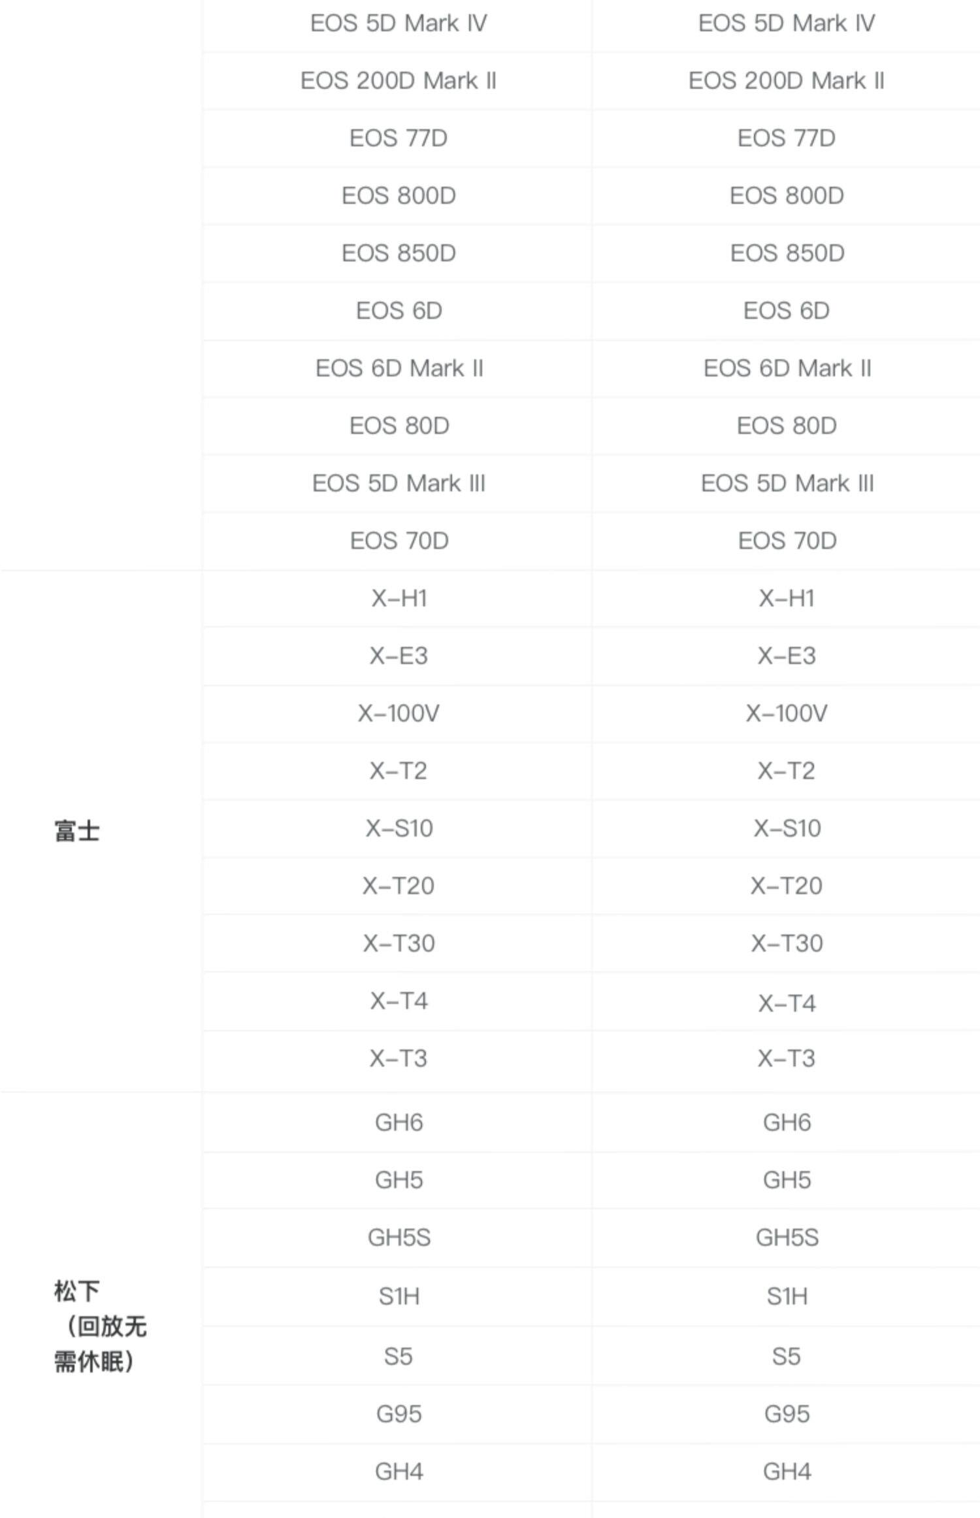Select X-T4 in second model column

[787, 1003]
